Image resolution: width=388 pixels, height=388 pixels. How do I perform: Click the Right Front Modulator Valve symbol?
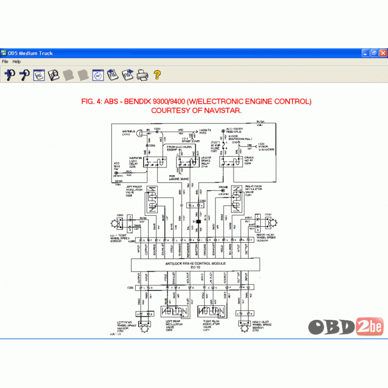tap(237, 199)
